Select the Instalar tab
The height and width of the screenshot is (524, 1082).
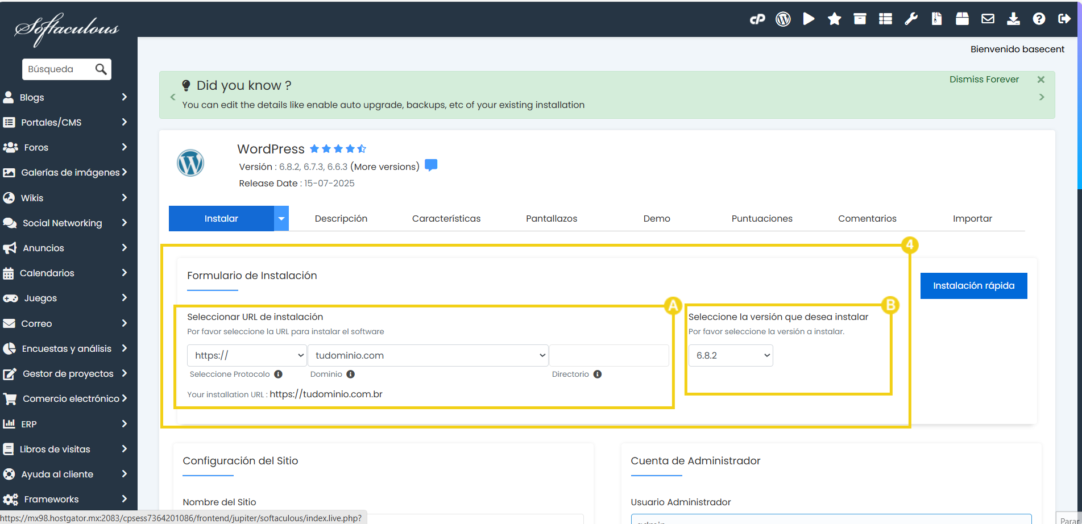click(221, 218)
